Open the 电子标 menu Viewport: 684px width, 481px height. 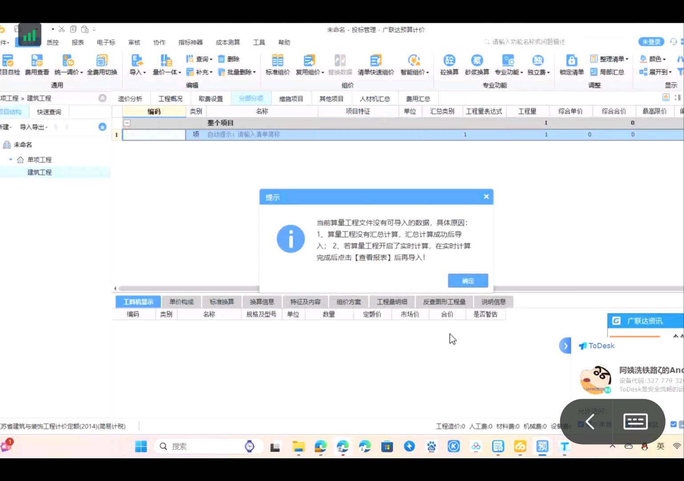[106, 42]
